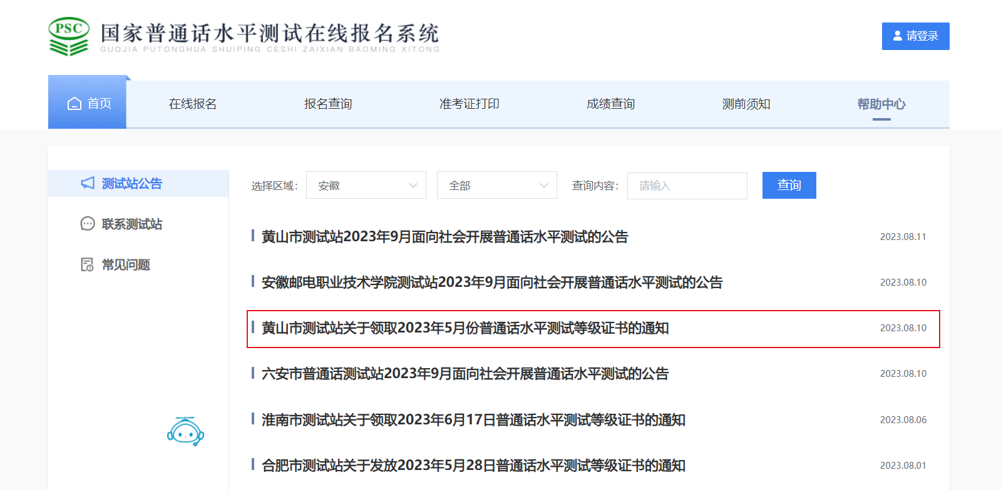Open the 成绩查询 tab
This screenshot has width=1001, height=490.
pos(611,104)
